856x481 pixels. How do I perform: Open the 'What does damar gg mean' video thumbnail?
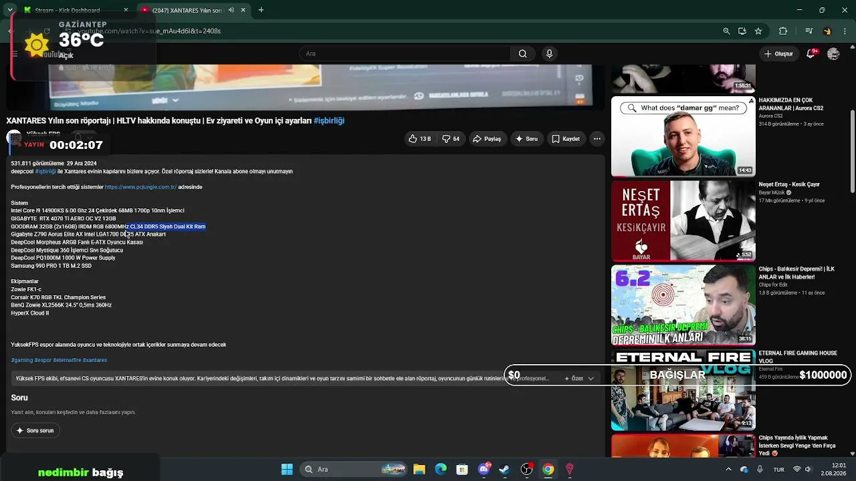pyautogui.click(x=683, y=136)
